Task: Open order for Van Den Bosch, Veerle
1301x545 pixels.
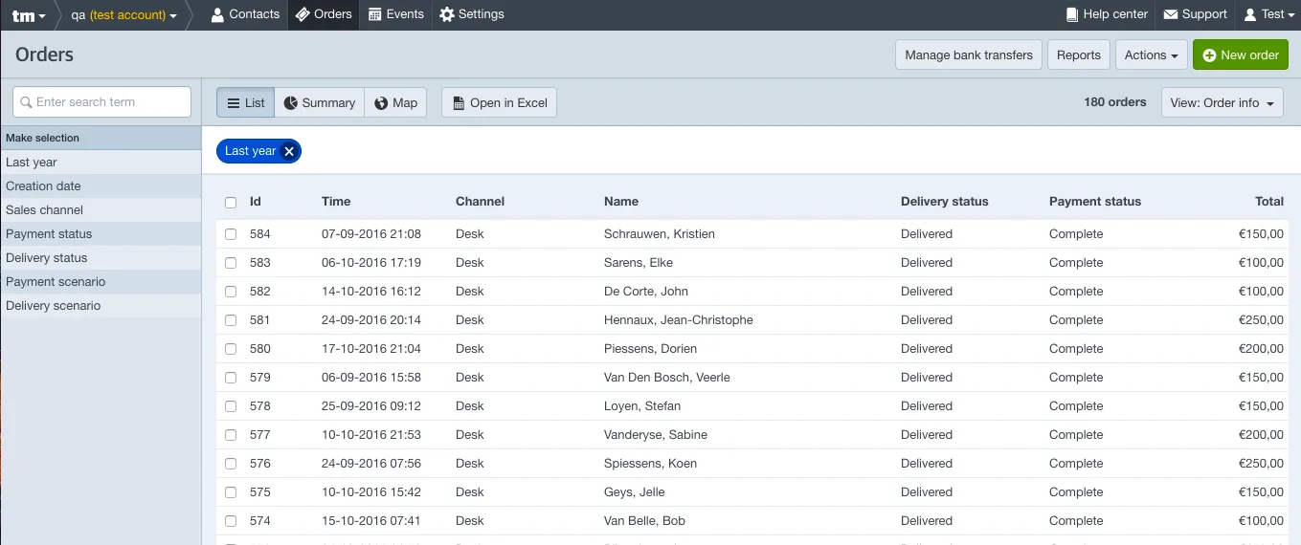Action: coord(667,378)
